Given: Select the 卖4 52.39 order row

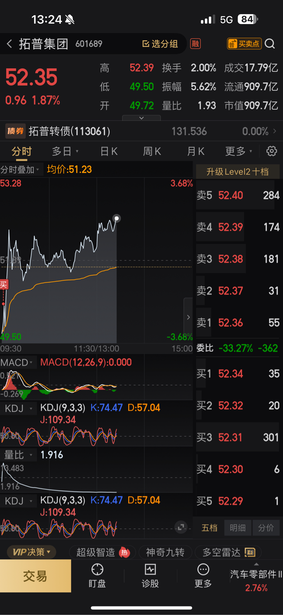Looking at the screenshot, I should coord(238,227).
